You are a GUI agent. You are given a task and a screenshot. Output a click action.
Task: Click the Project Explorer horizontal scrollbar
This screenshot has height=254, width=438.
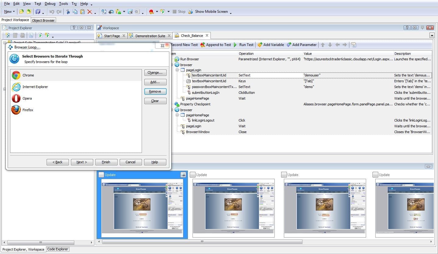pos(41,242)
